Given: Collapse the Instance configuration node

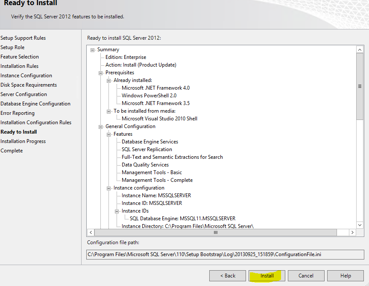Looking at the screenshot, I should (x=109, y=188).
